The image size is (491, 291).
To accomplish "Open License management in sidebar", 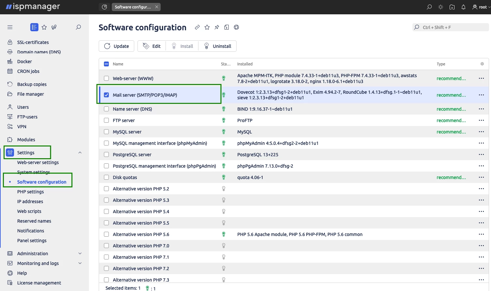I will coord(39,283).
